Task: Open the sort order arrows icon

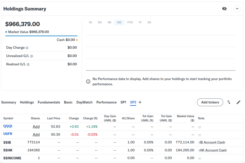Action: (x=229, y=102)
